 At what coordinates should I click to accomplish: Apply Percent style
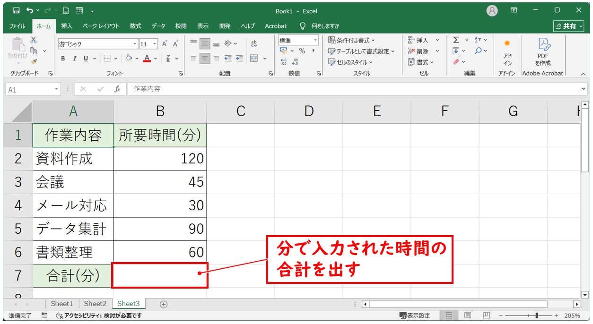(302, 51)
